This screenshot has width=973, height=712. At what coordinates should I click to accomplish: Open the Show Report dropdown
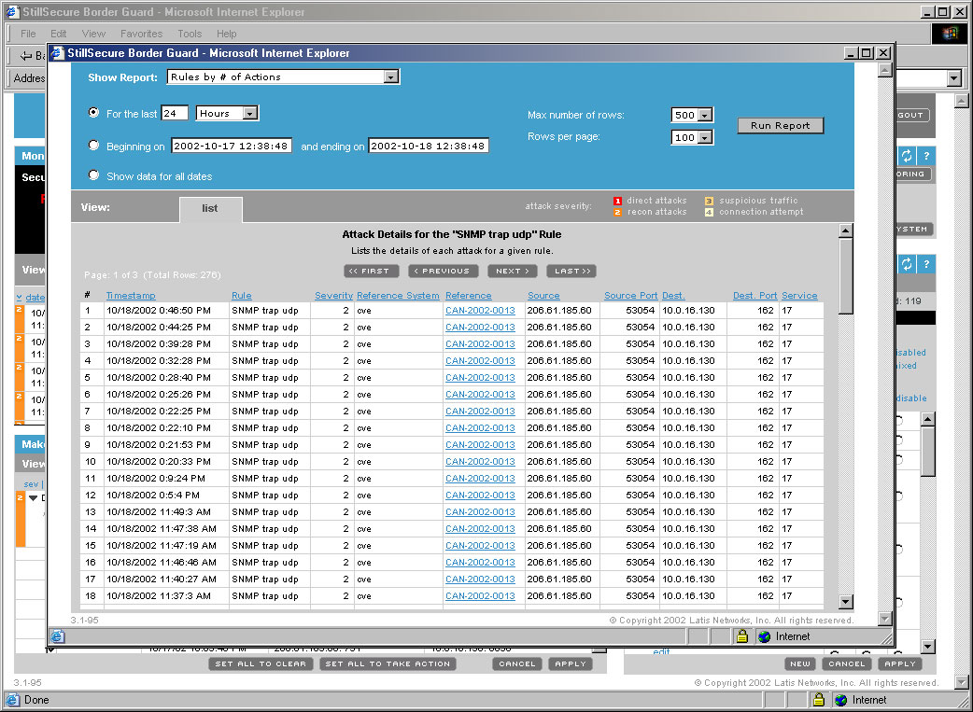tap(390, 77)
